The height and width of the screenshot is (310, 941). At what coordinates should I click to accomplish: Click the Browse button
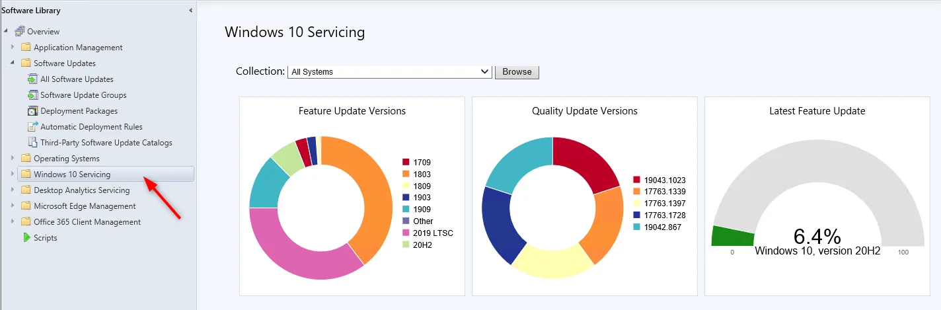coord(517,71)
